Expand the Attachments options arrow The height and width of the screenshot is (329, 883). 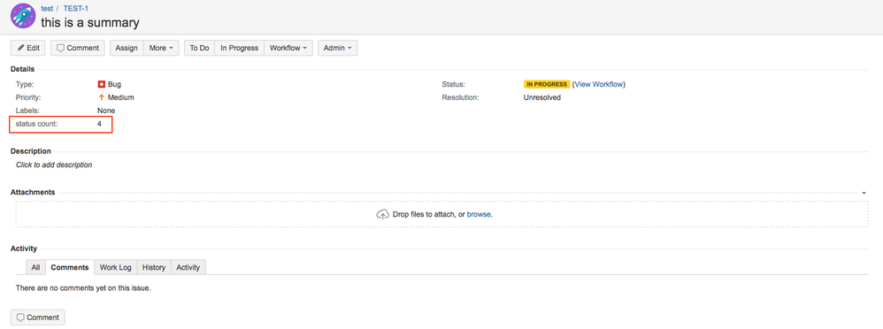coord(864,193)
